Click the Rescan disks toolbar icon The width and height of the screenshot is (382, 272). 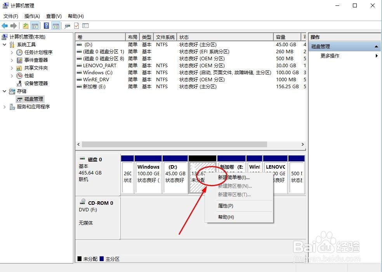click(67, 26)
